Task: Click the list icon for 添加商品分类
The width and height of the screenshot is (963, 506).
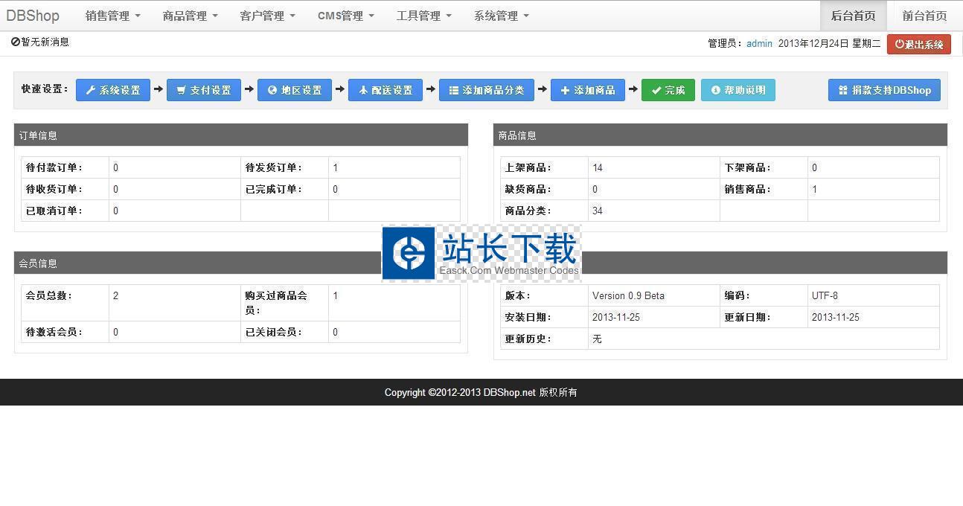Action: [x=454, y=90]
